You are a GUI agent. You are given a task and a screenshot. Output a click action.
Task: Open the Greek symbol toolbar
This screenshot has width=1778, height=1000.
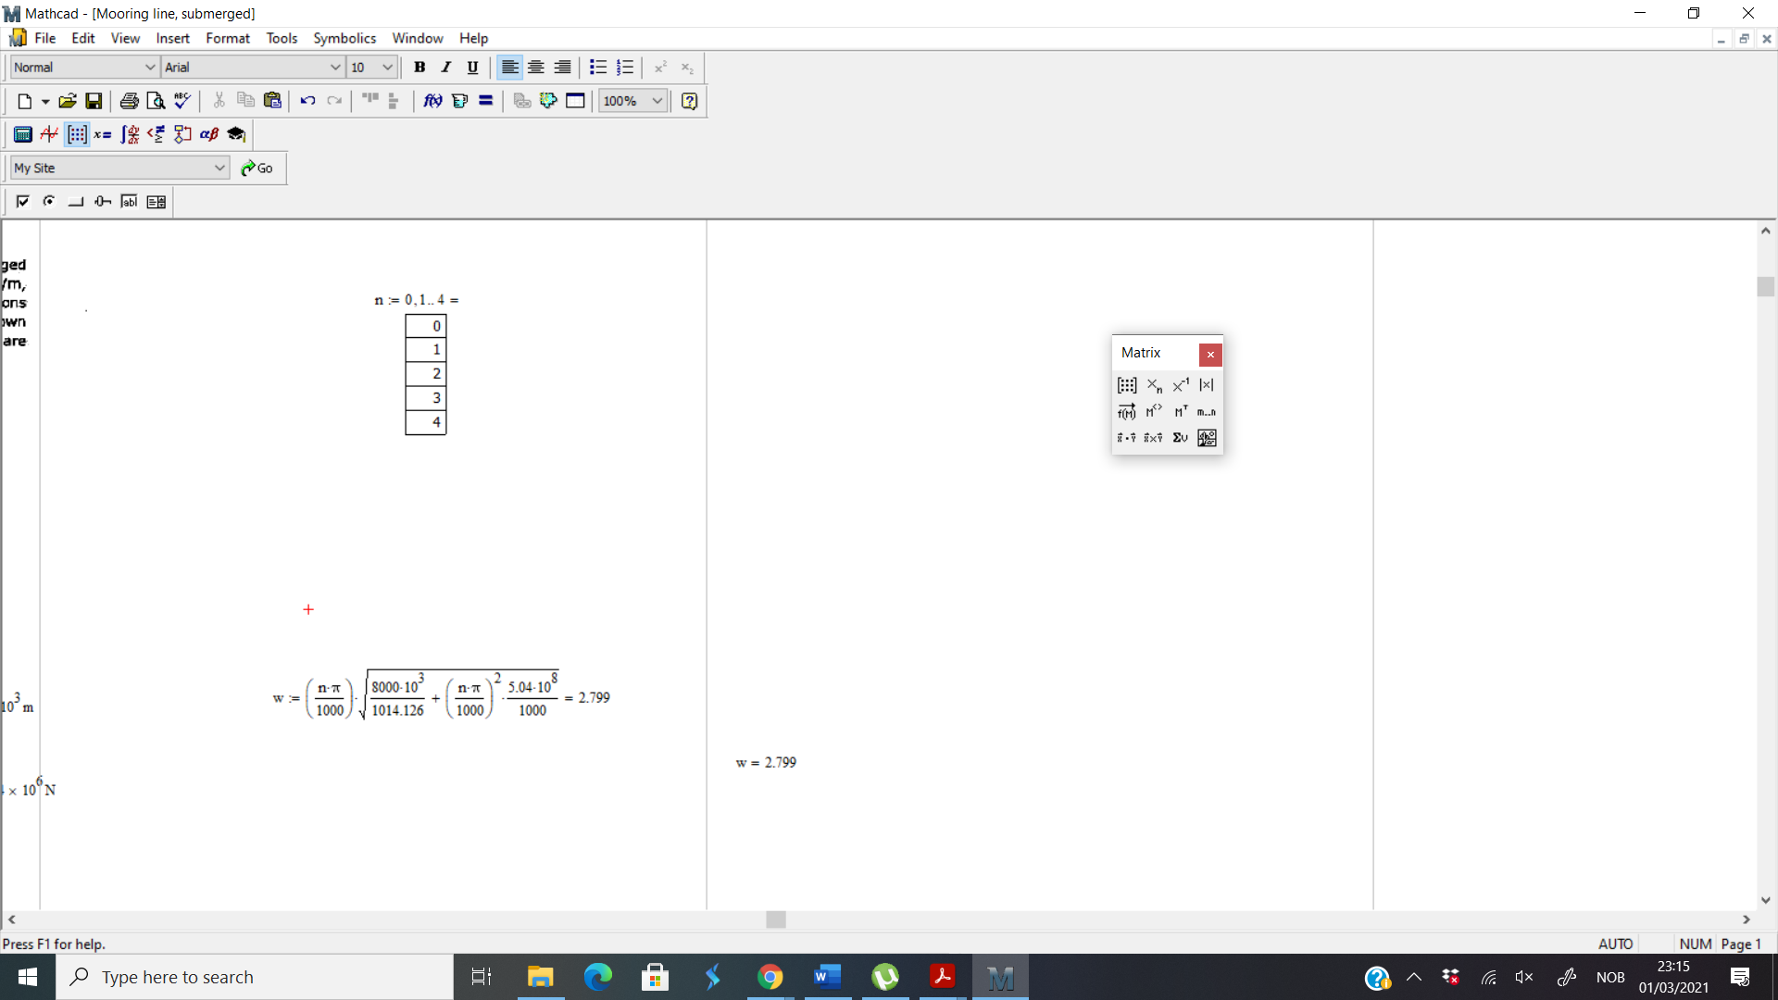(x=208, y=134)
